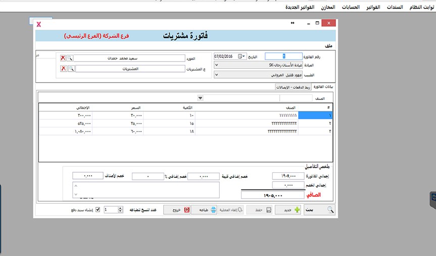This screenshot has height=256, width=436.
Task: Open the date picker dropdown for التاريخ
Action: tap(244, 56)
